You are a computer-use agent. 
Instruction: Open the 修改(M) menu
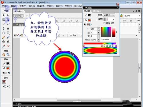click(x=41, y=6)
